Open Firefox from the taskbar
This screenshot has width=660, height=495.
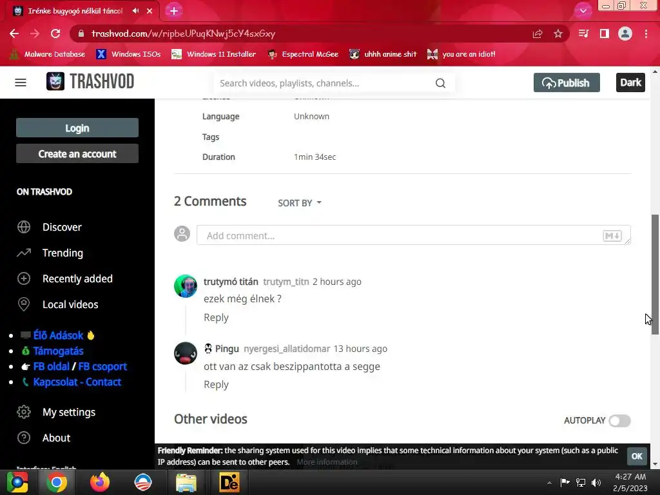click(x=100, y=482)
